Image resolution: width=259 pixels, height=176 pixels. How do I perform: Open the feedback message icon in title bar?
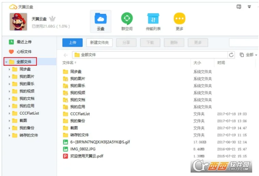(239, 7)
